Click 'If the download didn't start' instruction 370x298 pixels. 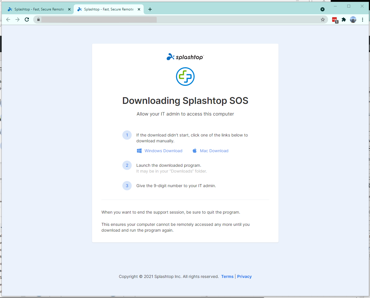click(192, 138)
